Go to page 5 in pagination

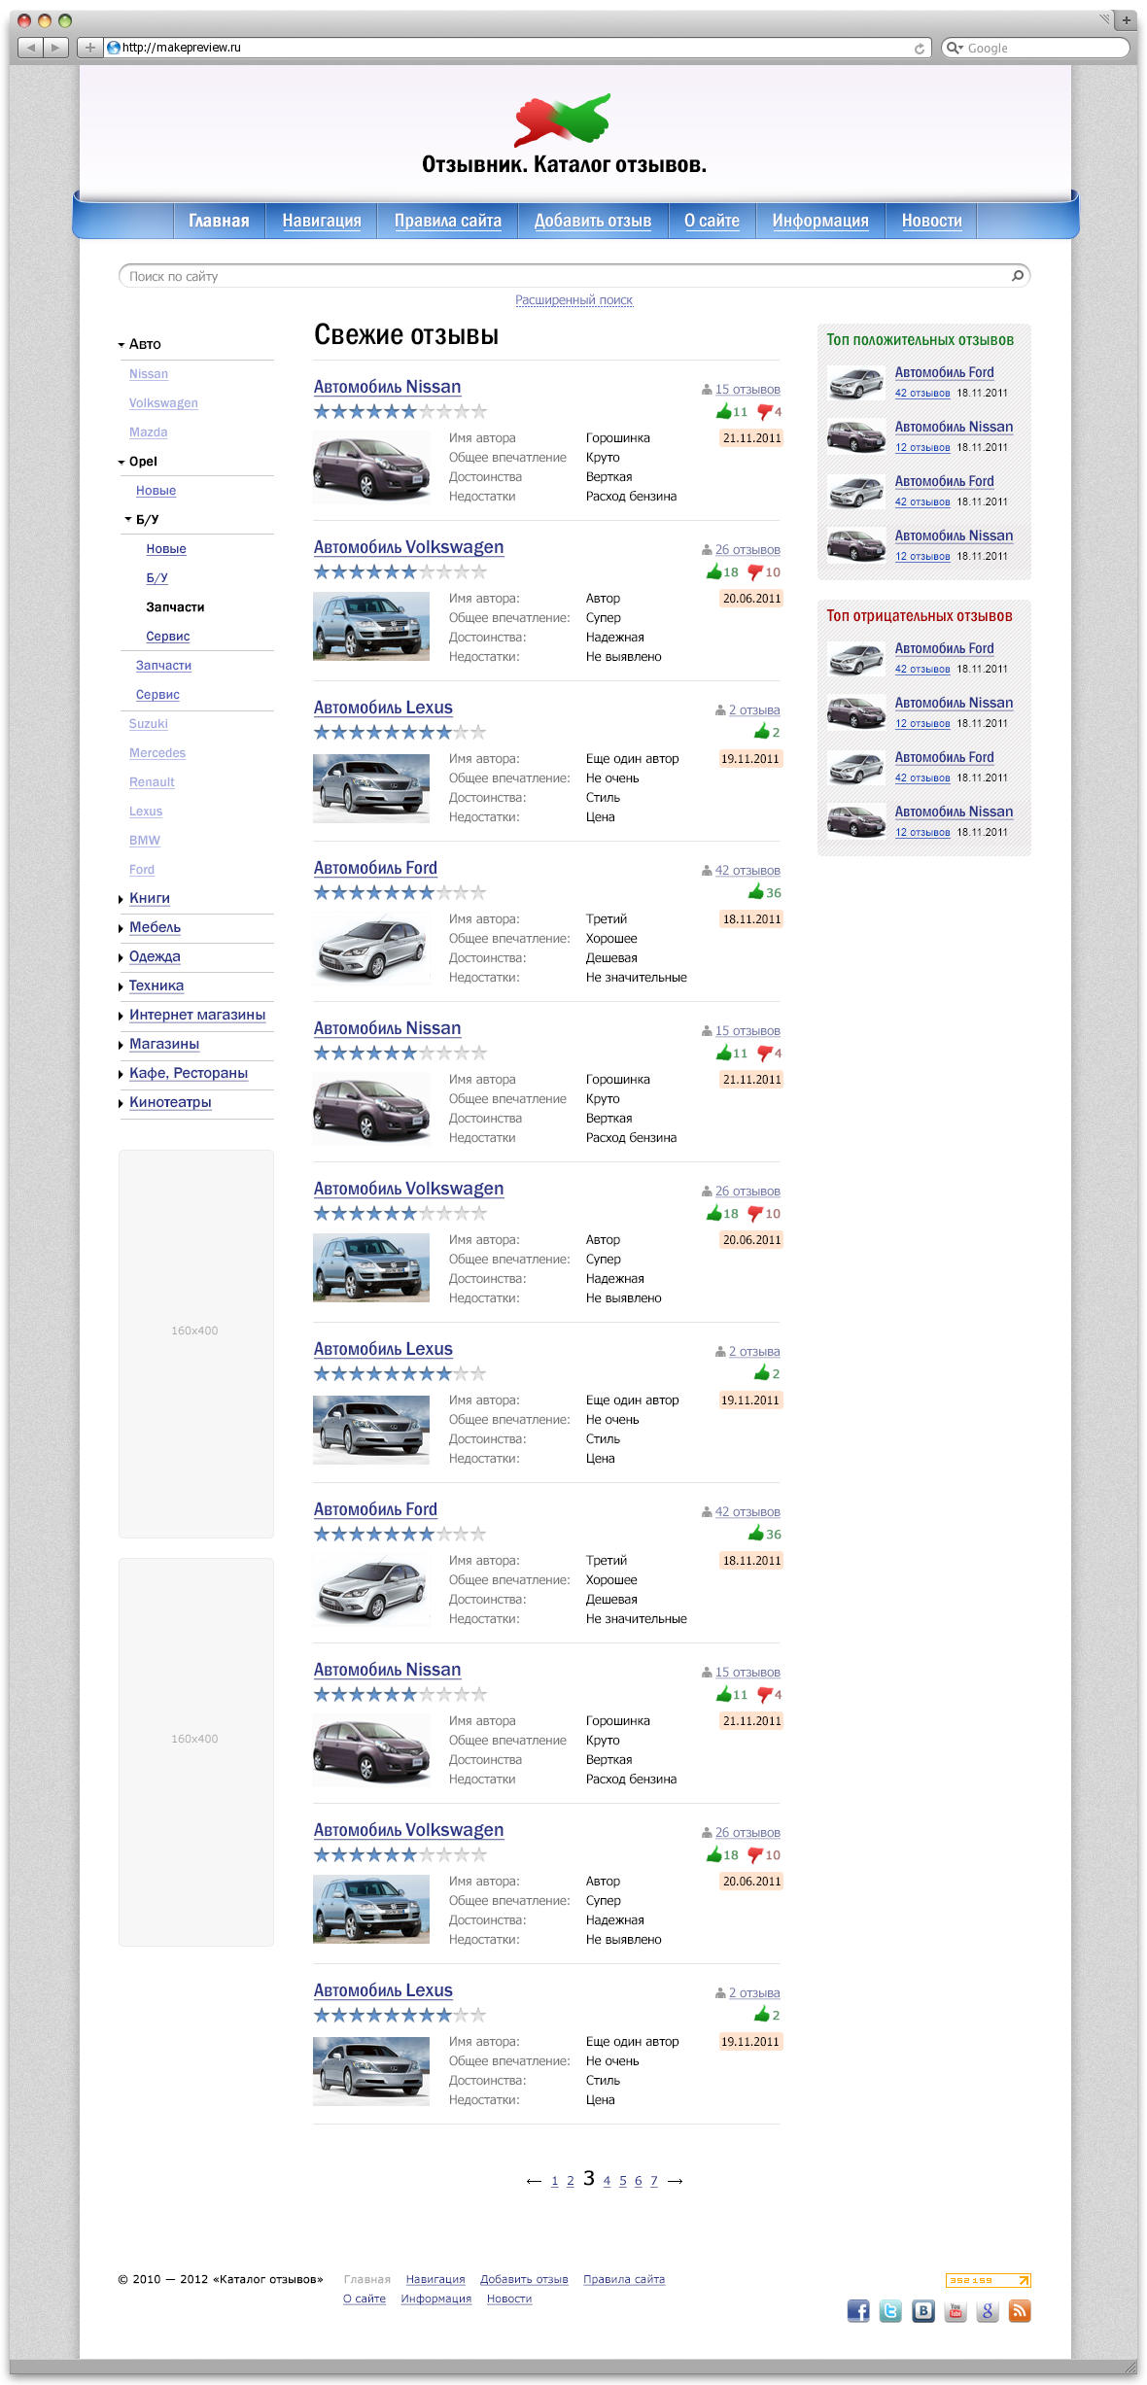tap(623, 2181)
